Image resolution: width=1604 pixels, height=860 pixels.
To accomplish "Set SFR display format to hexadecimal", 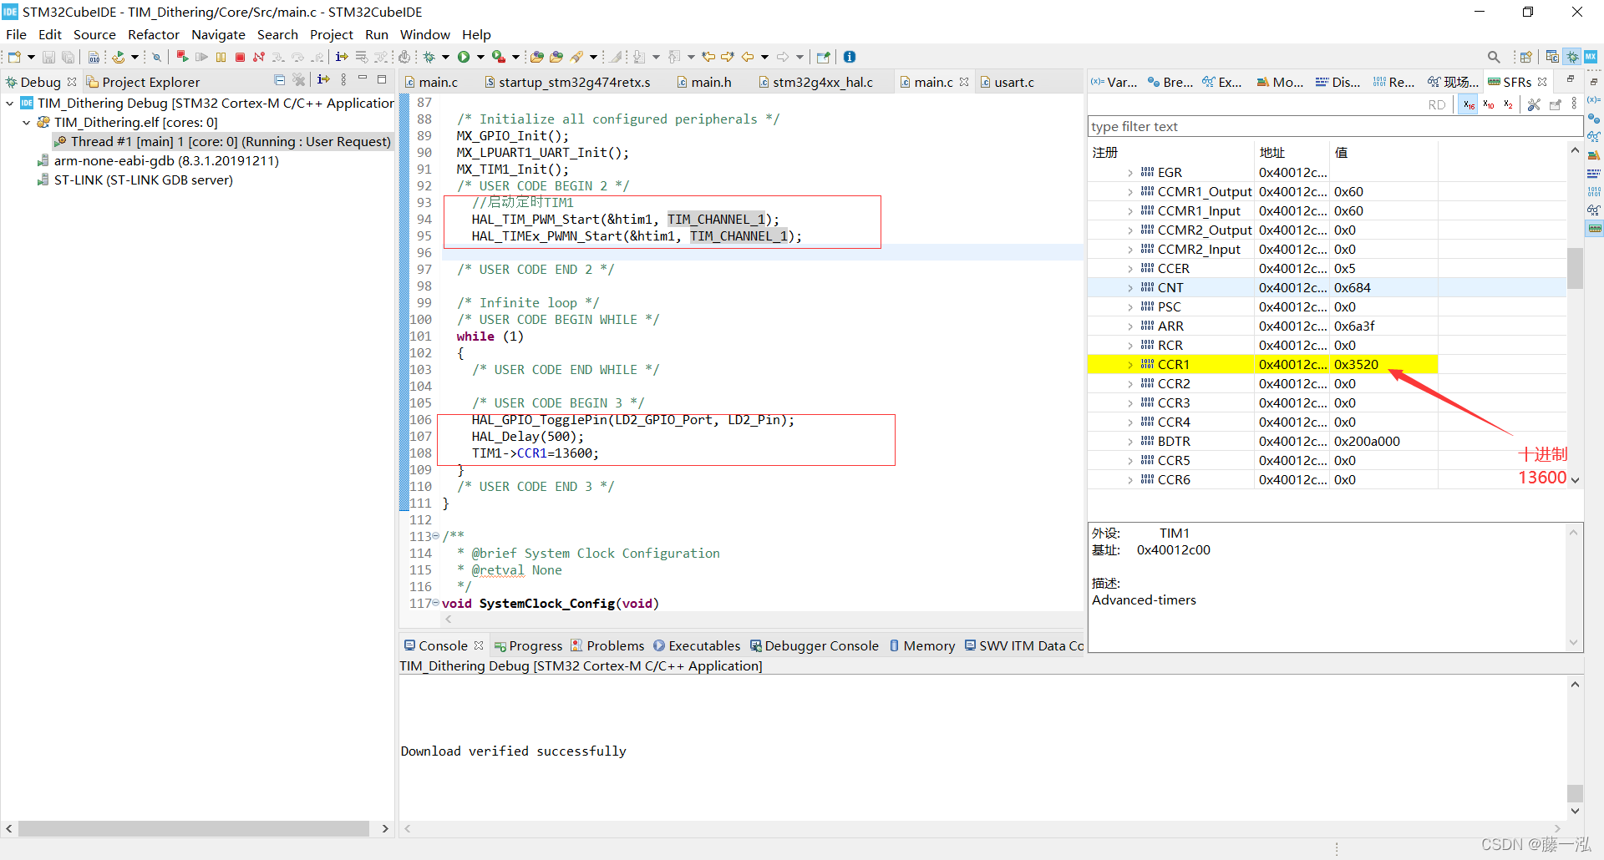I will click(x=1469, y=104).
